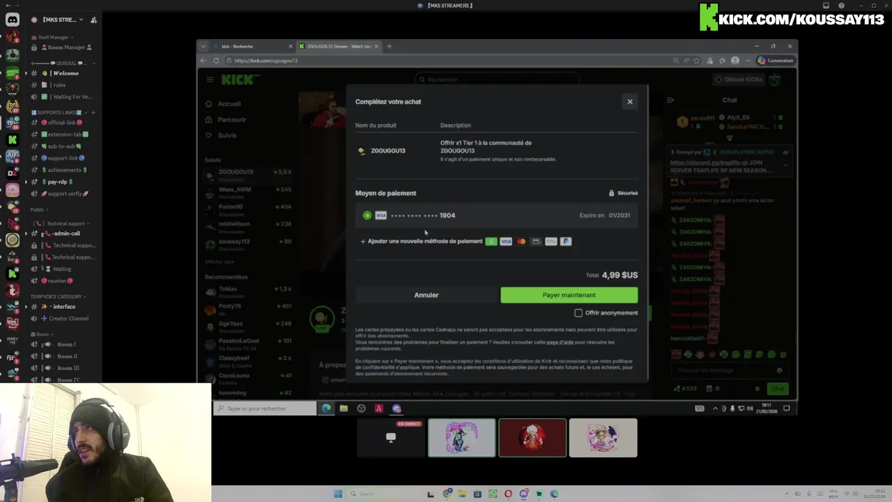Select the Visa card ending 1904
Viewport: 892px width, 502px height.
[496, 215]
